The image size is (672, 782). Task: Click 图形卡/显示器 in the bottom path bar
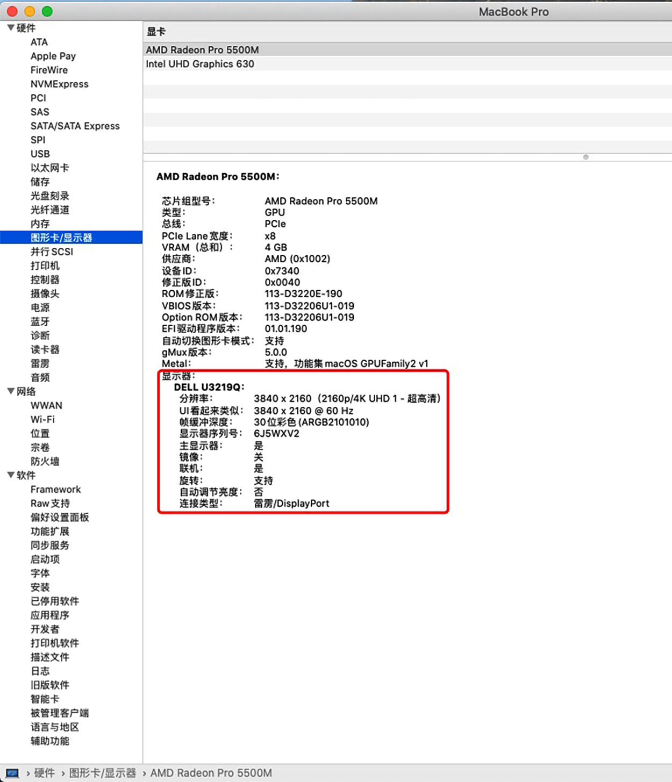pyautogui.click(x=103, y=773)
